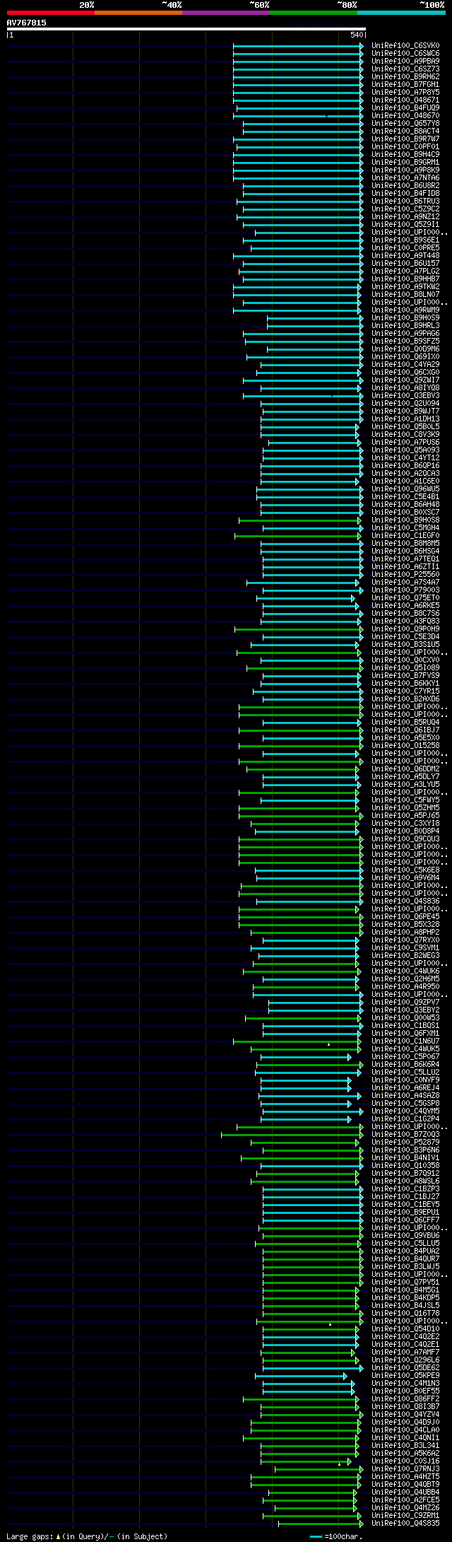Viewport: 452px width, 1542px height.
Task: Click the UniRef100_A8PHP2 hit name
Action: point(405,932)
